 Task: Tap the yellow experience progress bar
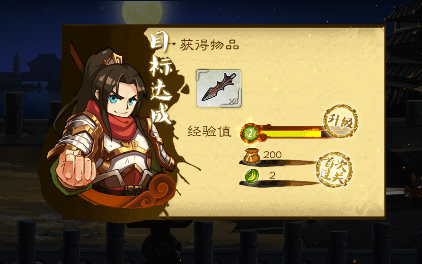point(290,134)
